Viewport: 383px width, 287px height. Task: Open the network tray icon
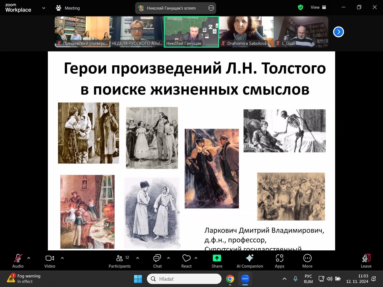pos(321,279)
